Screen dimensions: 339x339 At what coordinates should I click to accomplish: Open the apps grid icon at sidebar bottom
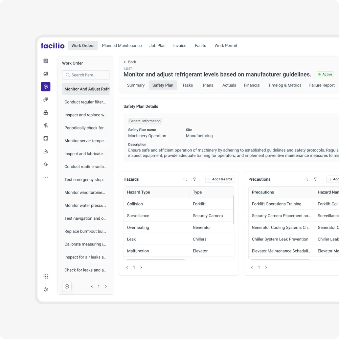pos(46,276)
